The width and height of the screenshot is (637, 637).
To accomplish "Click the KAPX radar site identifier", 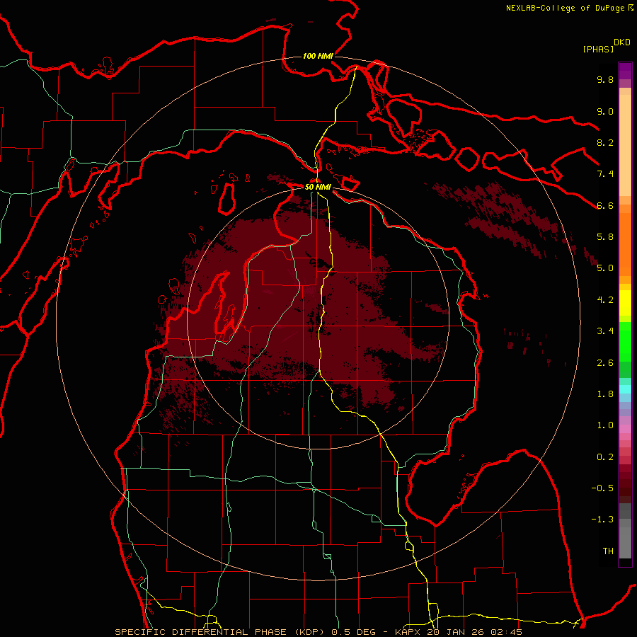I will (x=407, y=632).
